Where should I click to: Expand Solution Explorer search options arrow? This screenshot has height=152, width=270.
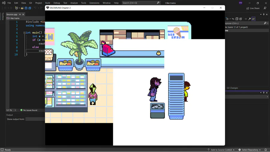click(x=268, y=23)
